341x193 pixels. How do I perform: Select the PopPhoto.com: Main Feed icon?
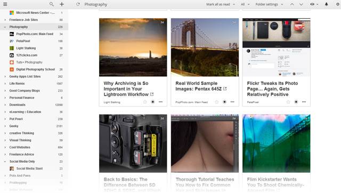tap(12, 34)
